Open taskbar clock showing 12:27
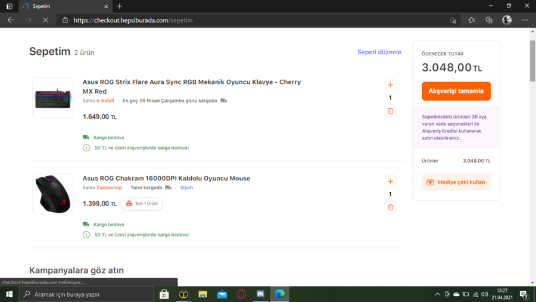This screenshot has width=536, height=302. click(502, 294)
